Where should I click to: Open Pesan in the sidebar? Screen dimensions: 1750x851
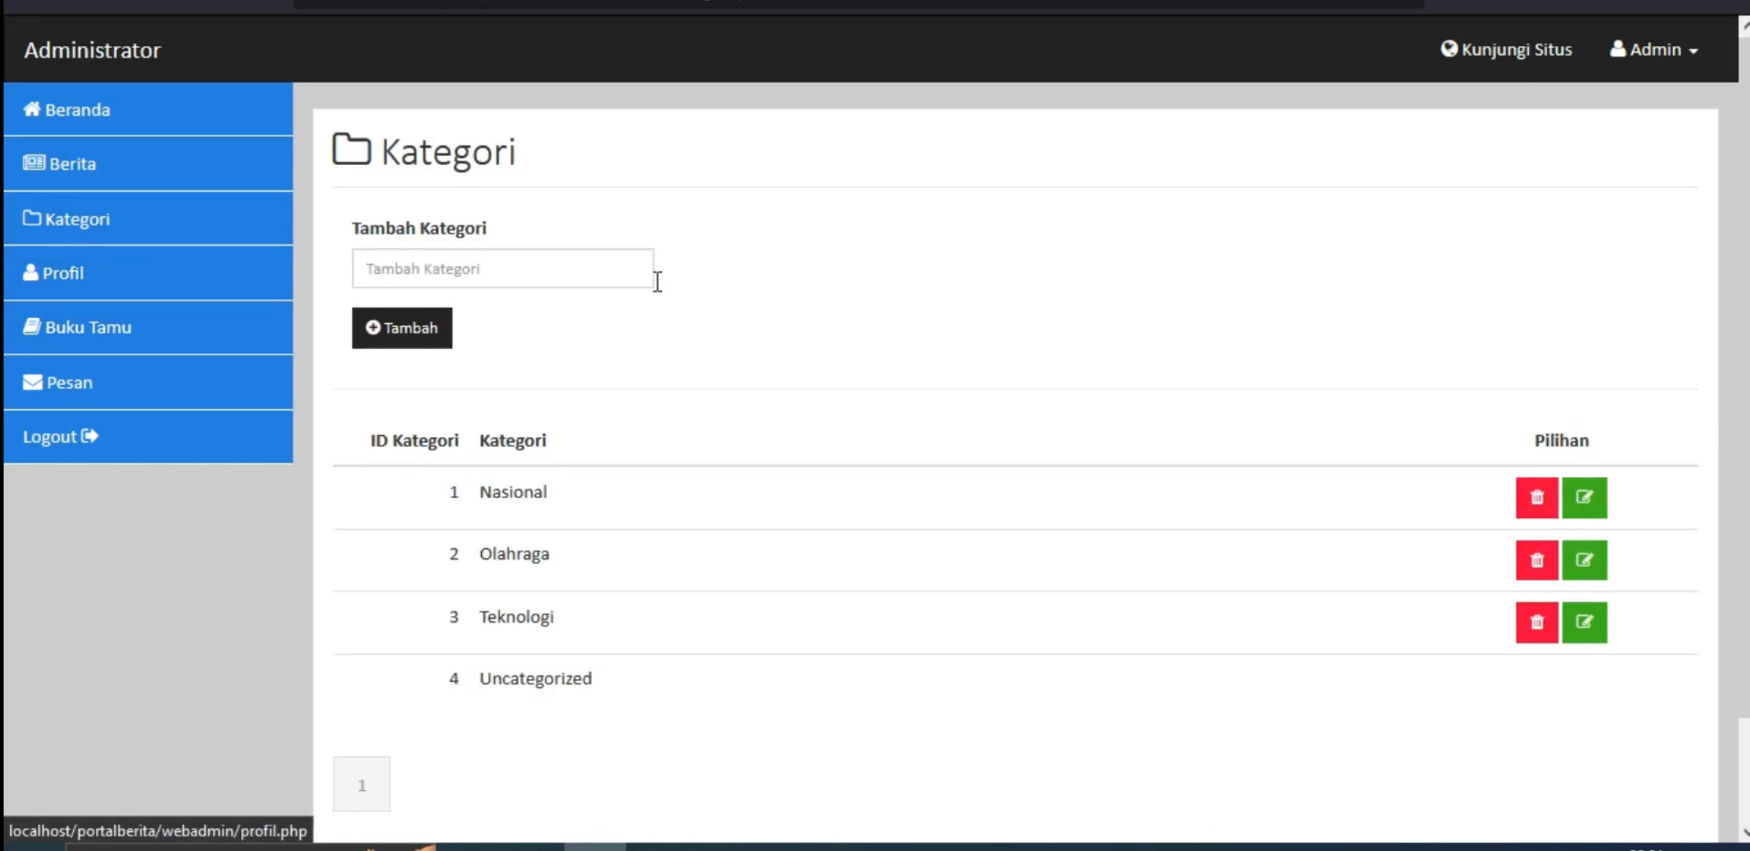tap(148, 382)
